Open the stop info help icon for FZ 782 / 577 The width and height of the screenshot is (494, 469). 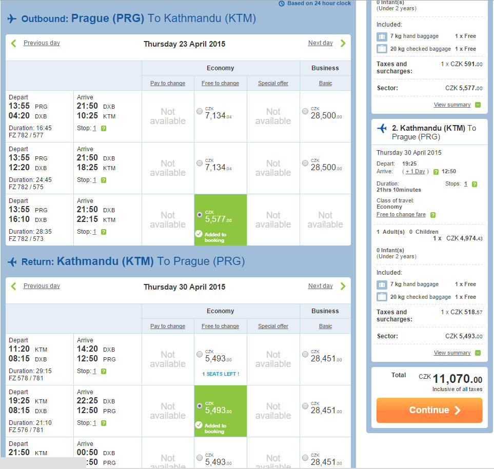point(104,129)
